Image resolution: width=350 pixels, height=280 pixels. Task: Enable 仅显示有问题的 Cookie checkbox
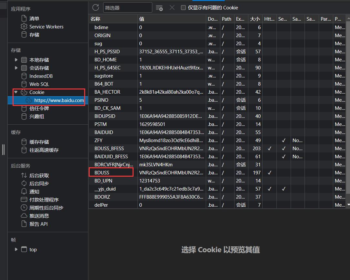point(183,8)
